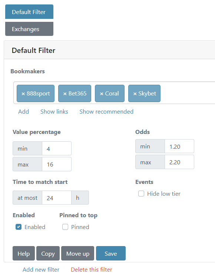Delete this filter

[x=92, y=270]
